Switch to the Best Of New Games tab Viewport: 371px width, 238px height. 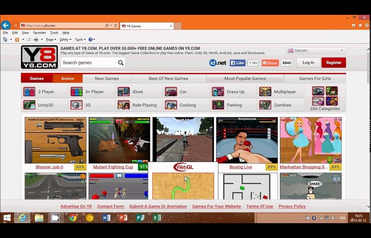click(169, 78)
